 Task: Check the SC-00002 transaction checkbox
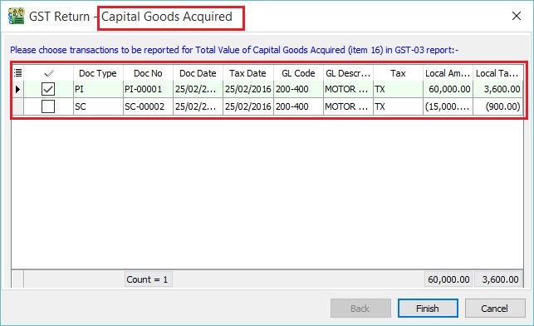(48, 106)
